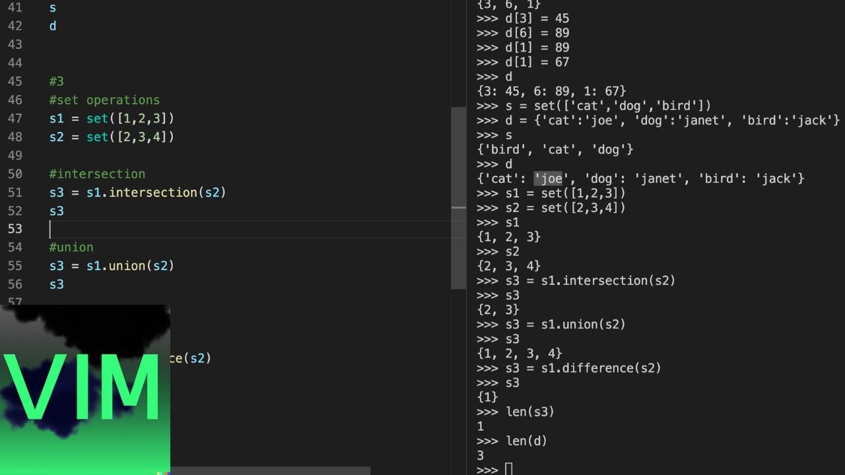The width and height of the screenshot is (845, 475).
Task: Click 'd' on editor line 42
Action: pyautogui.click(x=53, y=26)
